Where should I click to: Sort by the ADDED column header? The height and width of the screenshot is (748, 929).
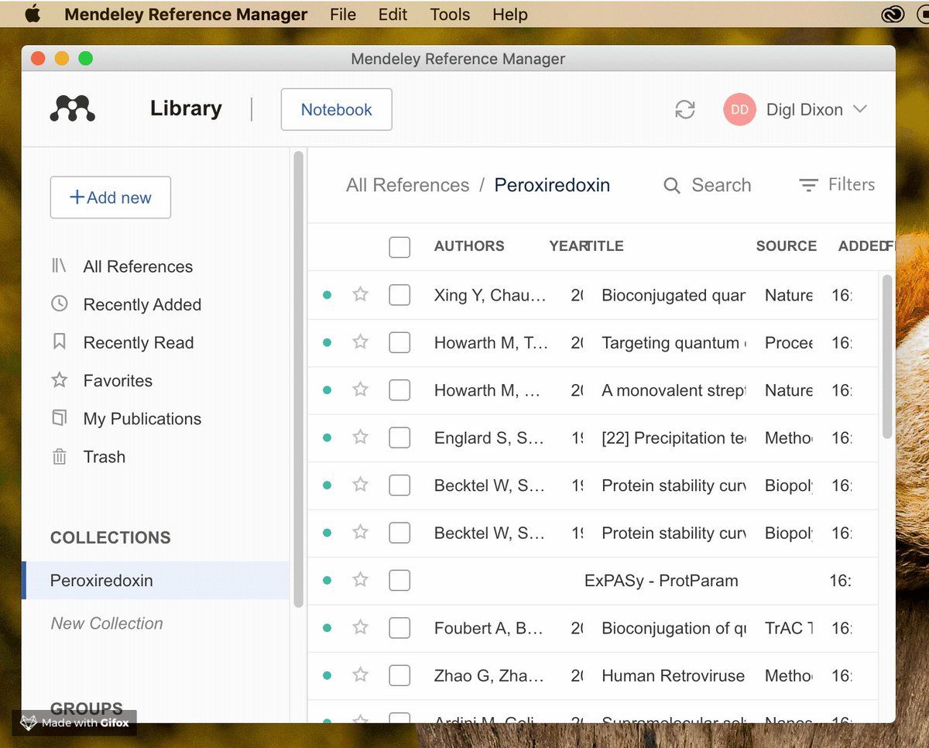tap(862, 246)
